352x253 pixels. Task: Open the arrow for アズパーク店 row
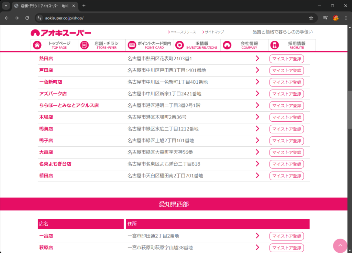257,93
